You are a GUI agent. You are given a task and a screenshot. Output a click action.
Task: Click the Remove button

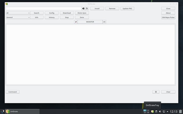coord(112,8)
